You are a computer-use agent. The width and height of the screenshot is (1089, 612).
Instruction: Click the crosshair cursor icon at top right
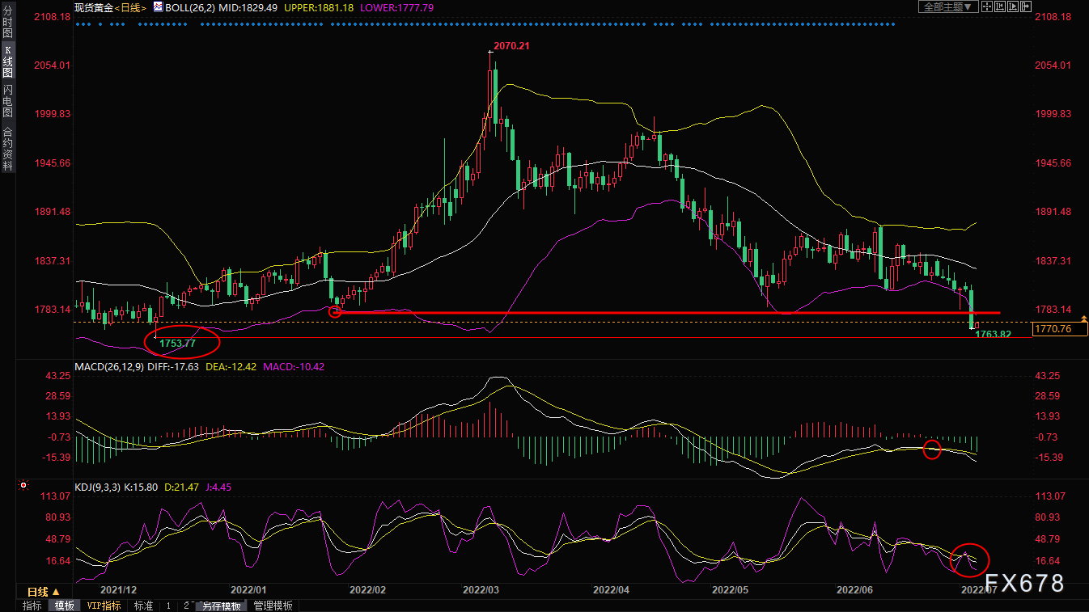click(x=987, y=6)
